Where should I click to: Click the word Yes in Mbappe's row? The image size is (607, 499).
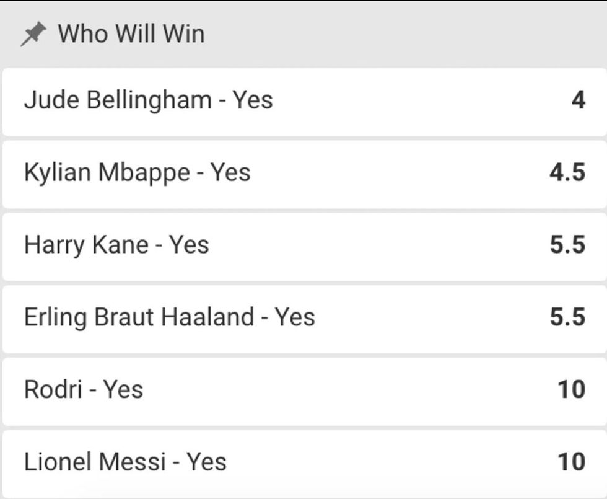coord(230,172)
